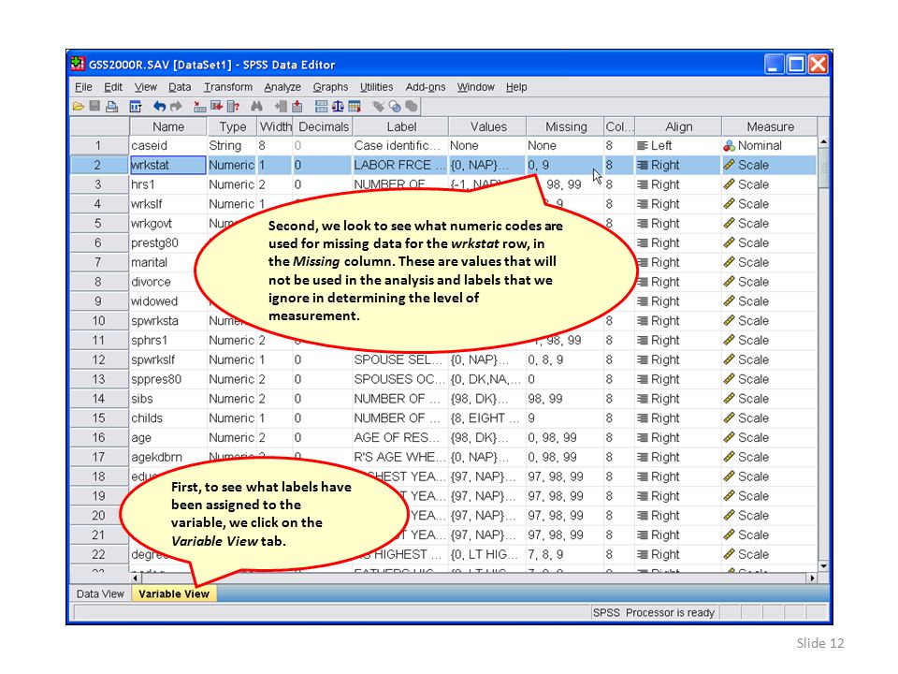This screenshot has height=674, width=898.
Task: Click the Values column header
Action: [x=488, y=126]
